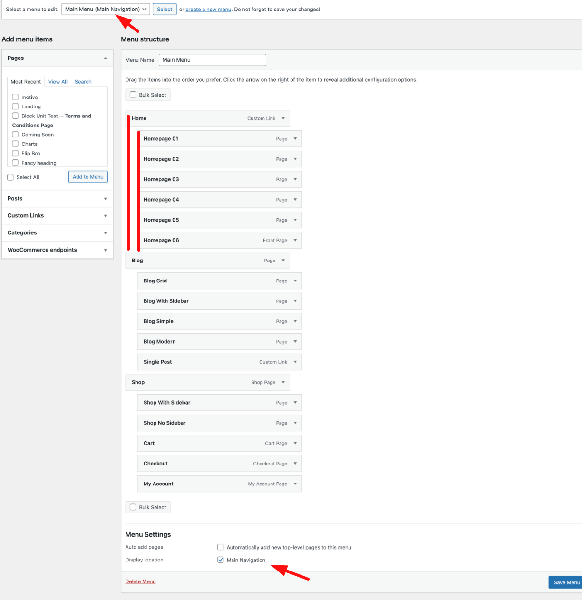Expand Shop With Sidebar item arrow

click(x=295, y=403)
